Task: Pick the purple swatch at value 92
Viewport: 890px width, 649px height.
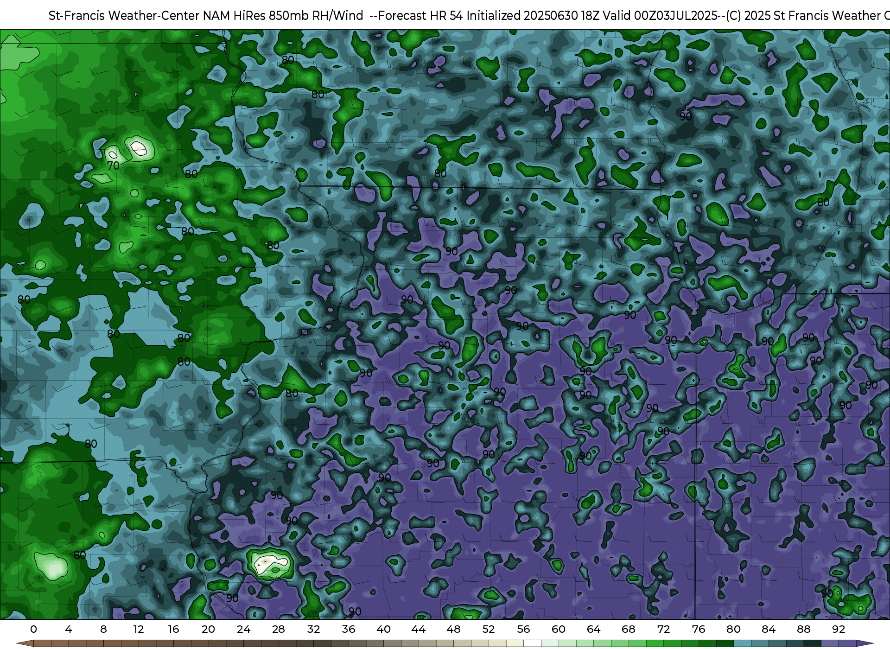Action: click(x=847, y=643)
